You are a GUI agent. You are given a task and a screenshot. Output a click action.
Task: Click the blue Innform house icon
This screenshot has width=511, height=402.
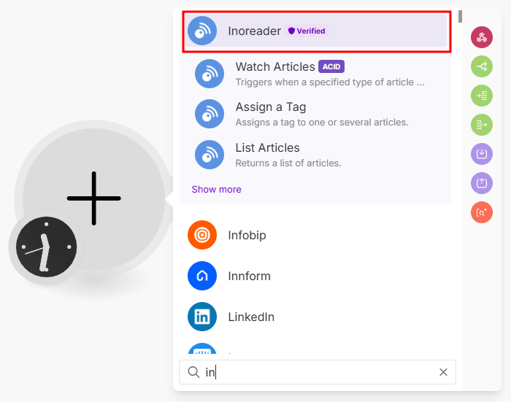pyautogui.click(x=202, y=276)
